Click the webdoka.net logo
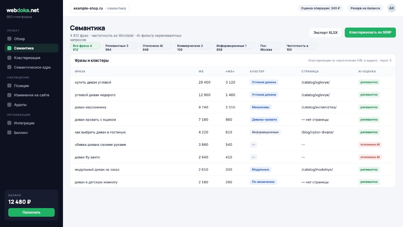Viewport: 403px width, 227px height. coord(22,10)
